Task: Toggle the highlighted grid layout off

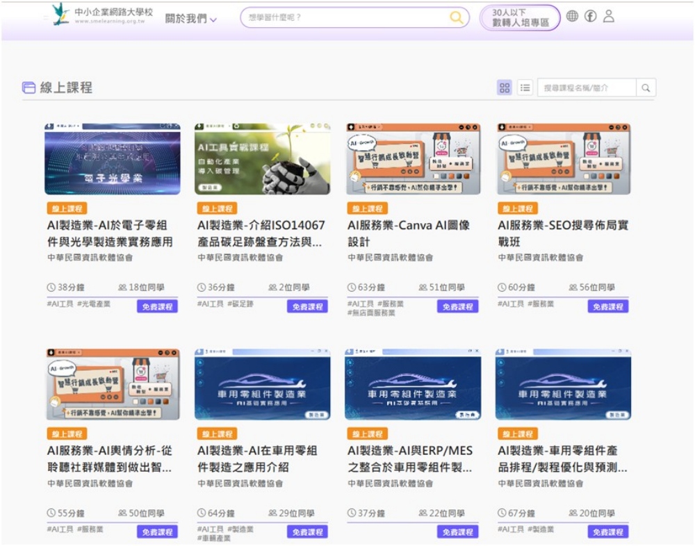Action: (504, 88)
